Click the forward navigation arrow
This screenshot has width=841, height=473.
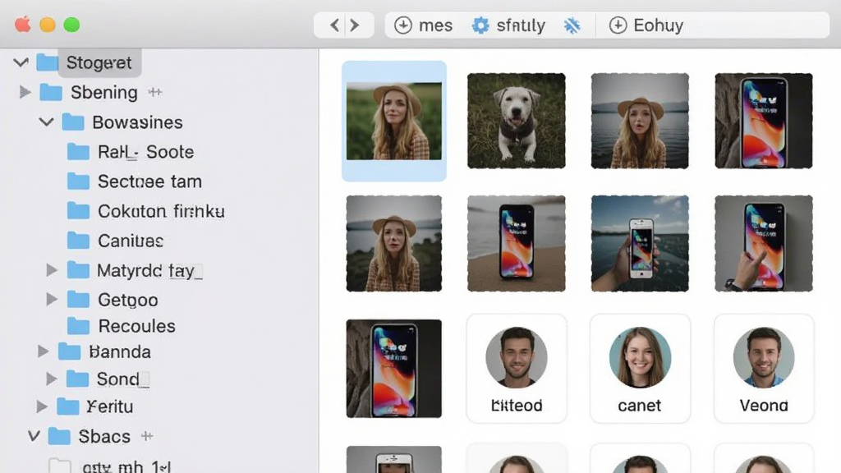[x=354, y=25]
